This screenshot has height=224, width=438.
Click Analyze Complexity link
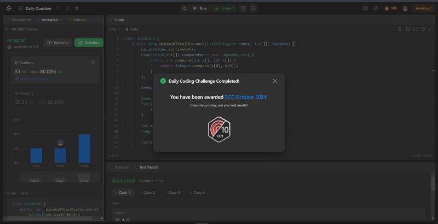pyautogui.click(x=32, y=79)
